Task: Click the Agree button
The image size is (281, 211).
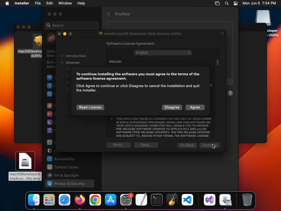Action: tap(195, 107)
